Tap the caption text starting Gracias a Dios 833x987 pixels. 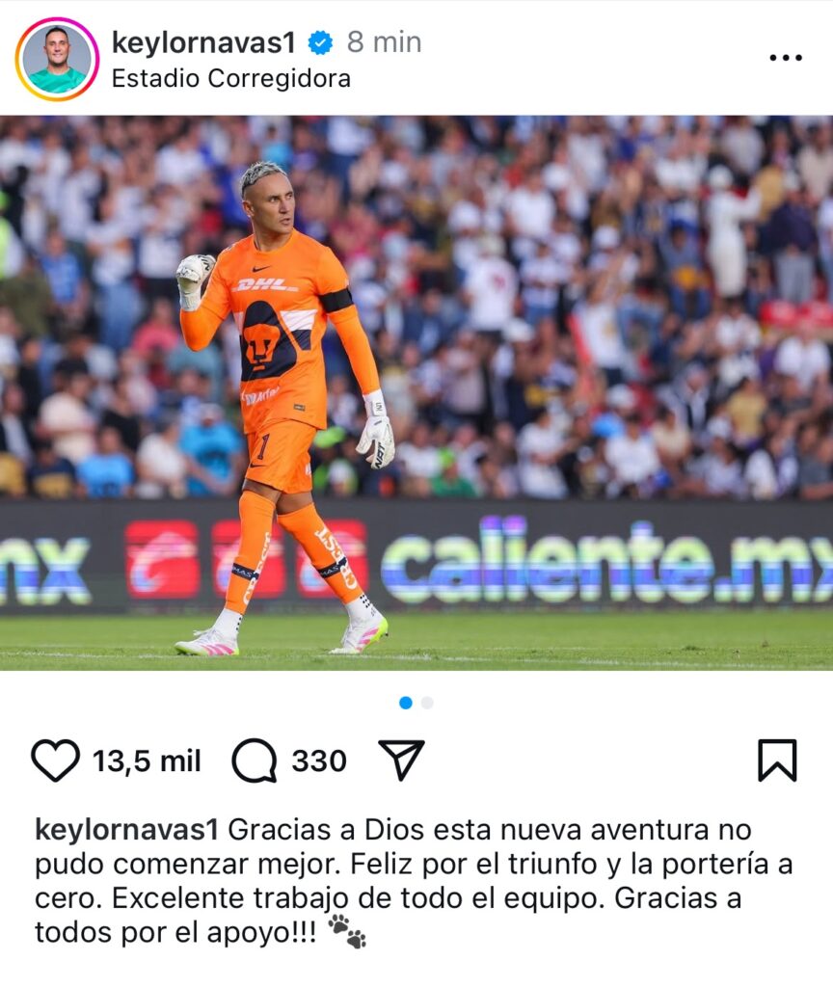413,881
